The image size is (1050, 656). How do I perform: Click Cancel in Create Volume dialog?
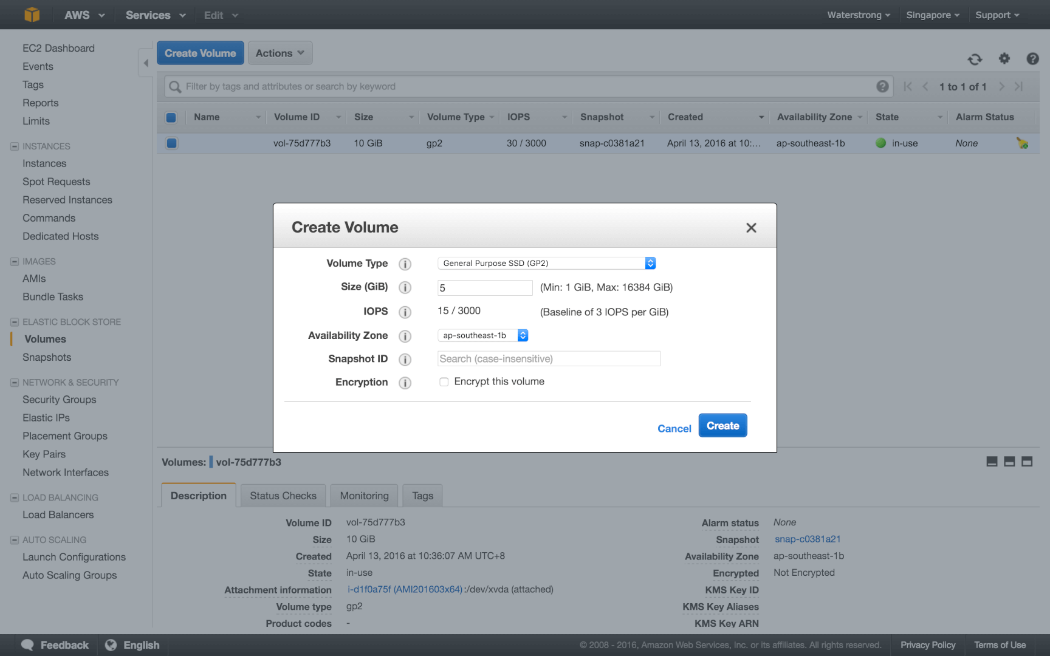pos(674,428)
